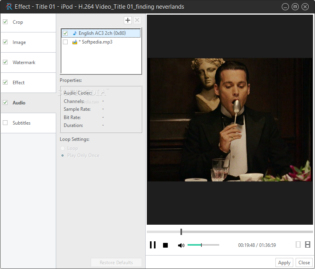Add a new audio track with plus icon
315x269 pixels.
pos(128,20)
